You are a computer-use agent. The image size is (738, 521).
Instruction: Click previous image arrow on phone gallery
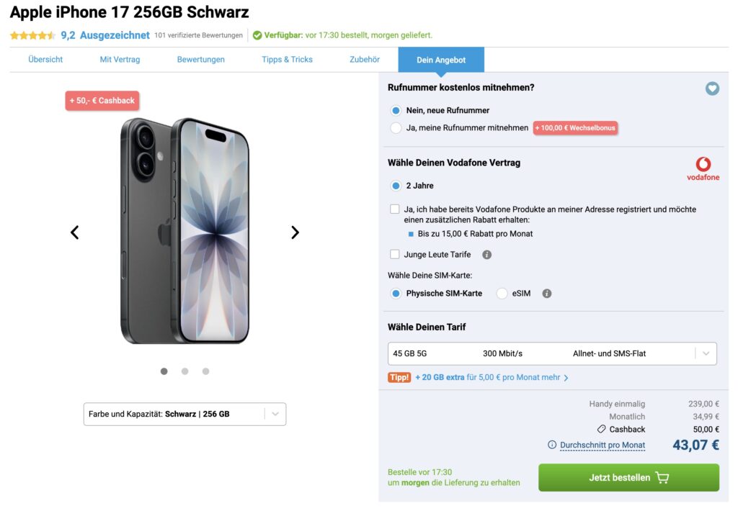click(74, 232)
